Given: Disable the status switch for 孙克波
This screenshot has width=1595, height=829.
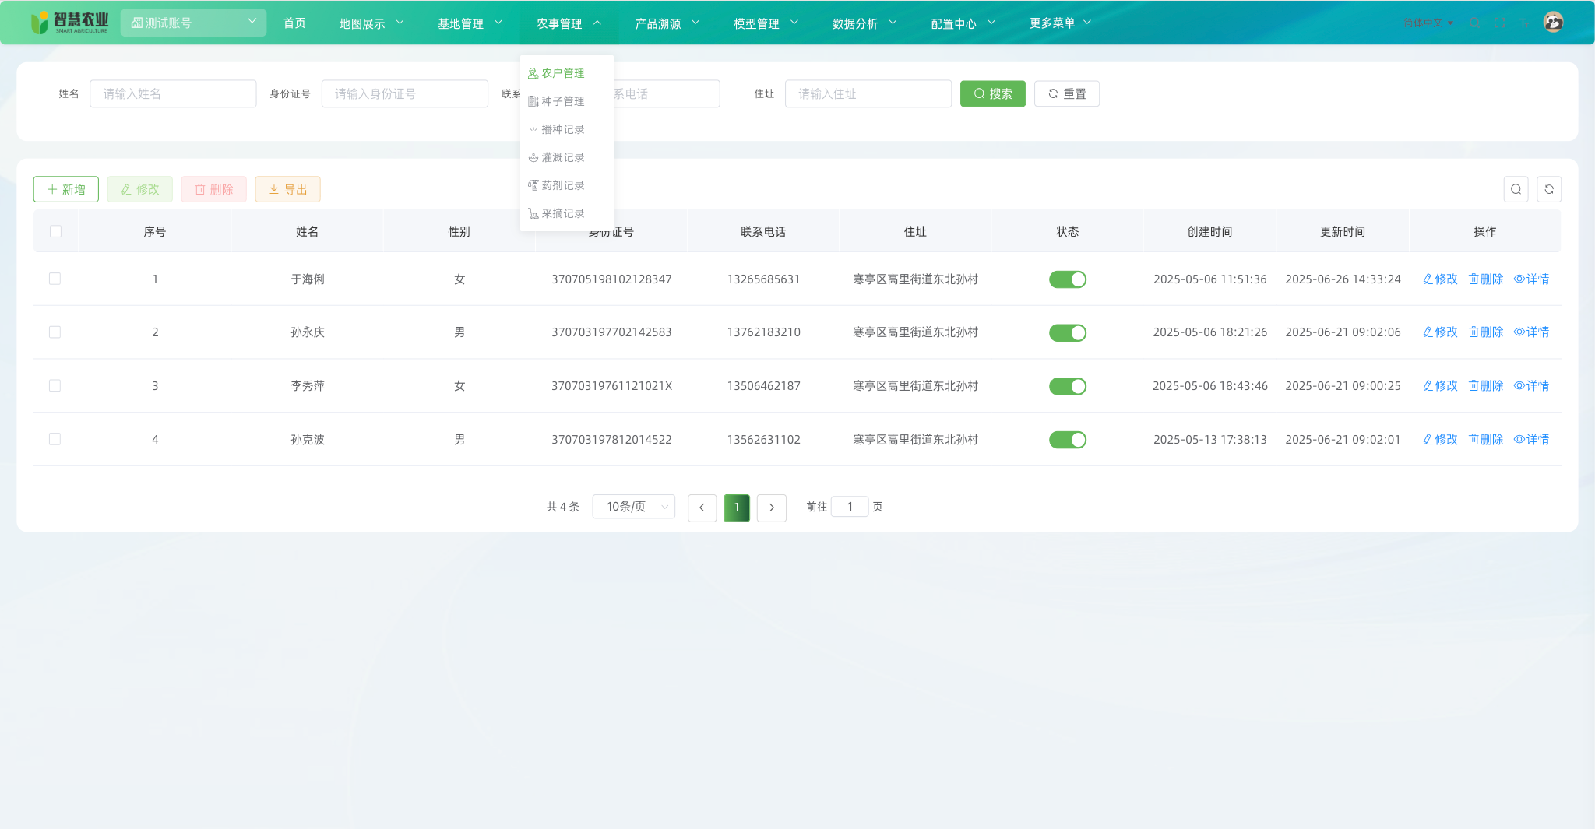Looking at the screenshot, I should (1067, 440).
